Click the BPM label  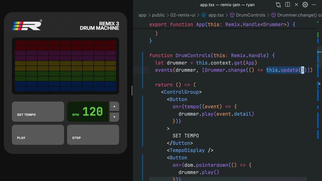pos(75,115)
